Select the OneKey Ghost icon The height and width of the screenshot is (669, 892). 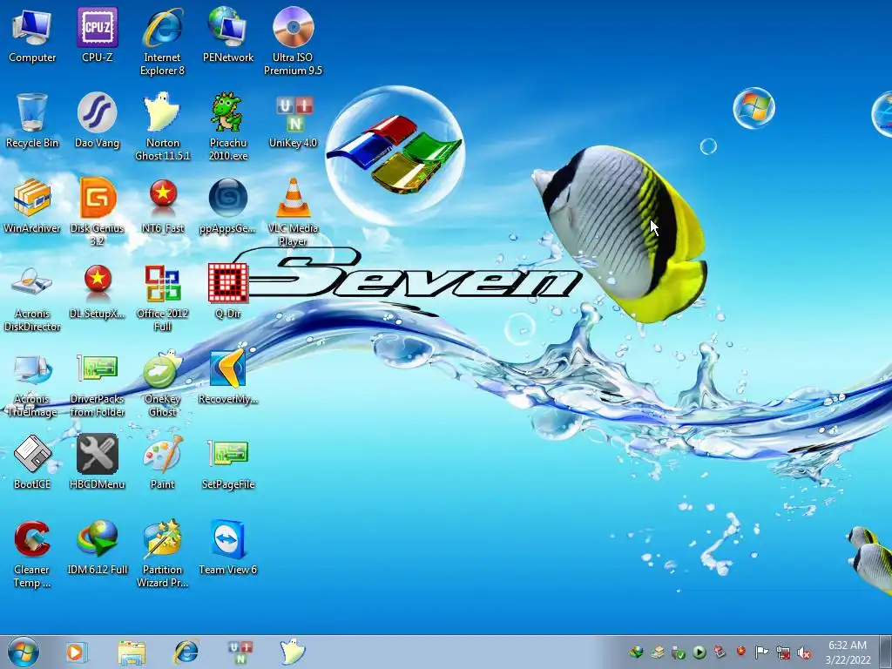click(x=163, y=384)
